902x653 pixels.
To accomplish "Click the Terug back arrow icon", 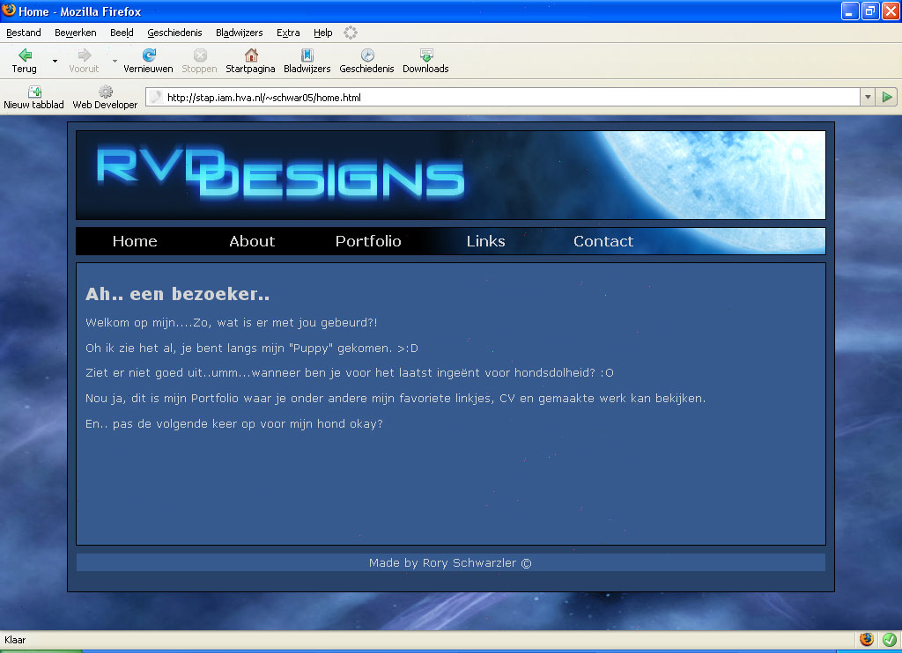I will point(25,55).
